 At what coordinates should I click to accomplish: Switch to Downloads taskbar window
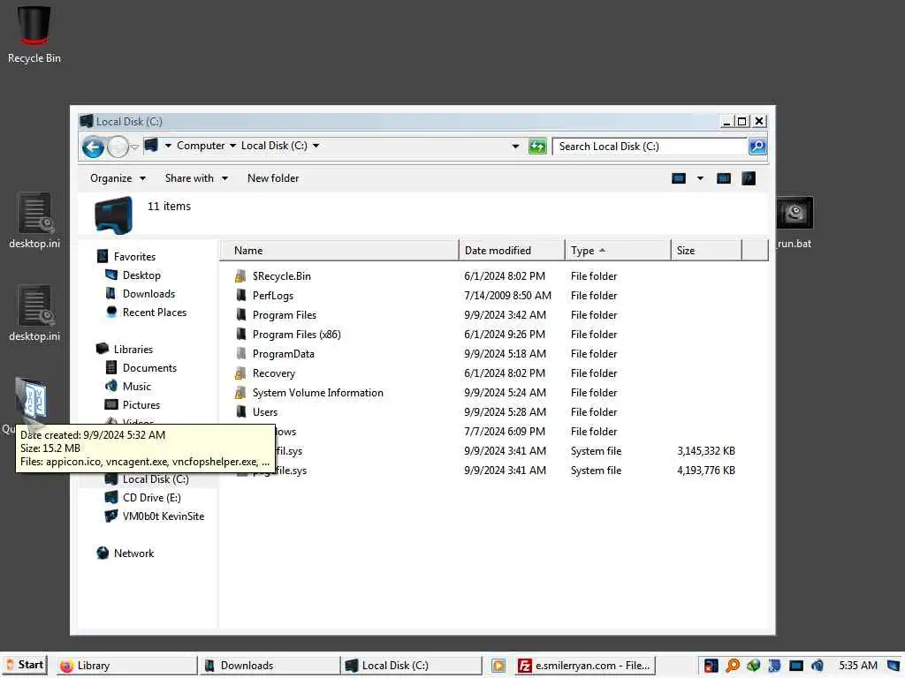pyautogui.click(x=270, y=666)
